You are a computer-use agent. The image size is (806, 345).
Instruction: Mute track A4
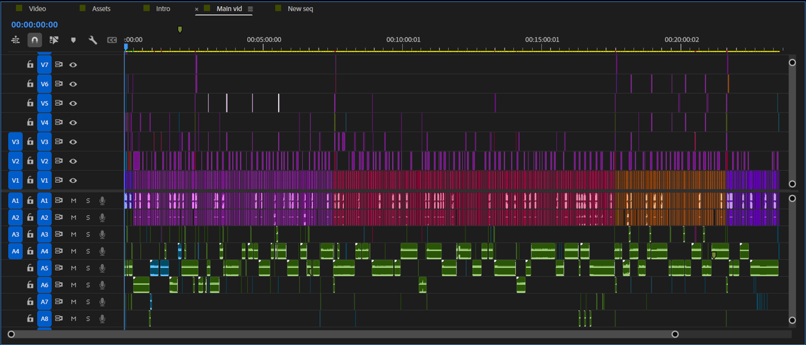click(73, 251)
